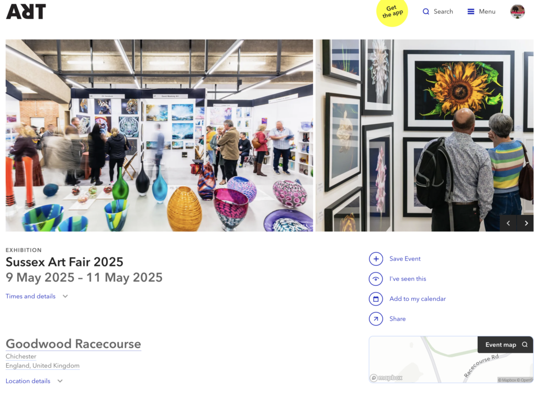
Task: Open the glass vases exhibition photo
Action: [x=159, y=136]
